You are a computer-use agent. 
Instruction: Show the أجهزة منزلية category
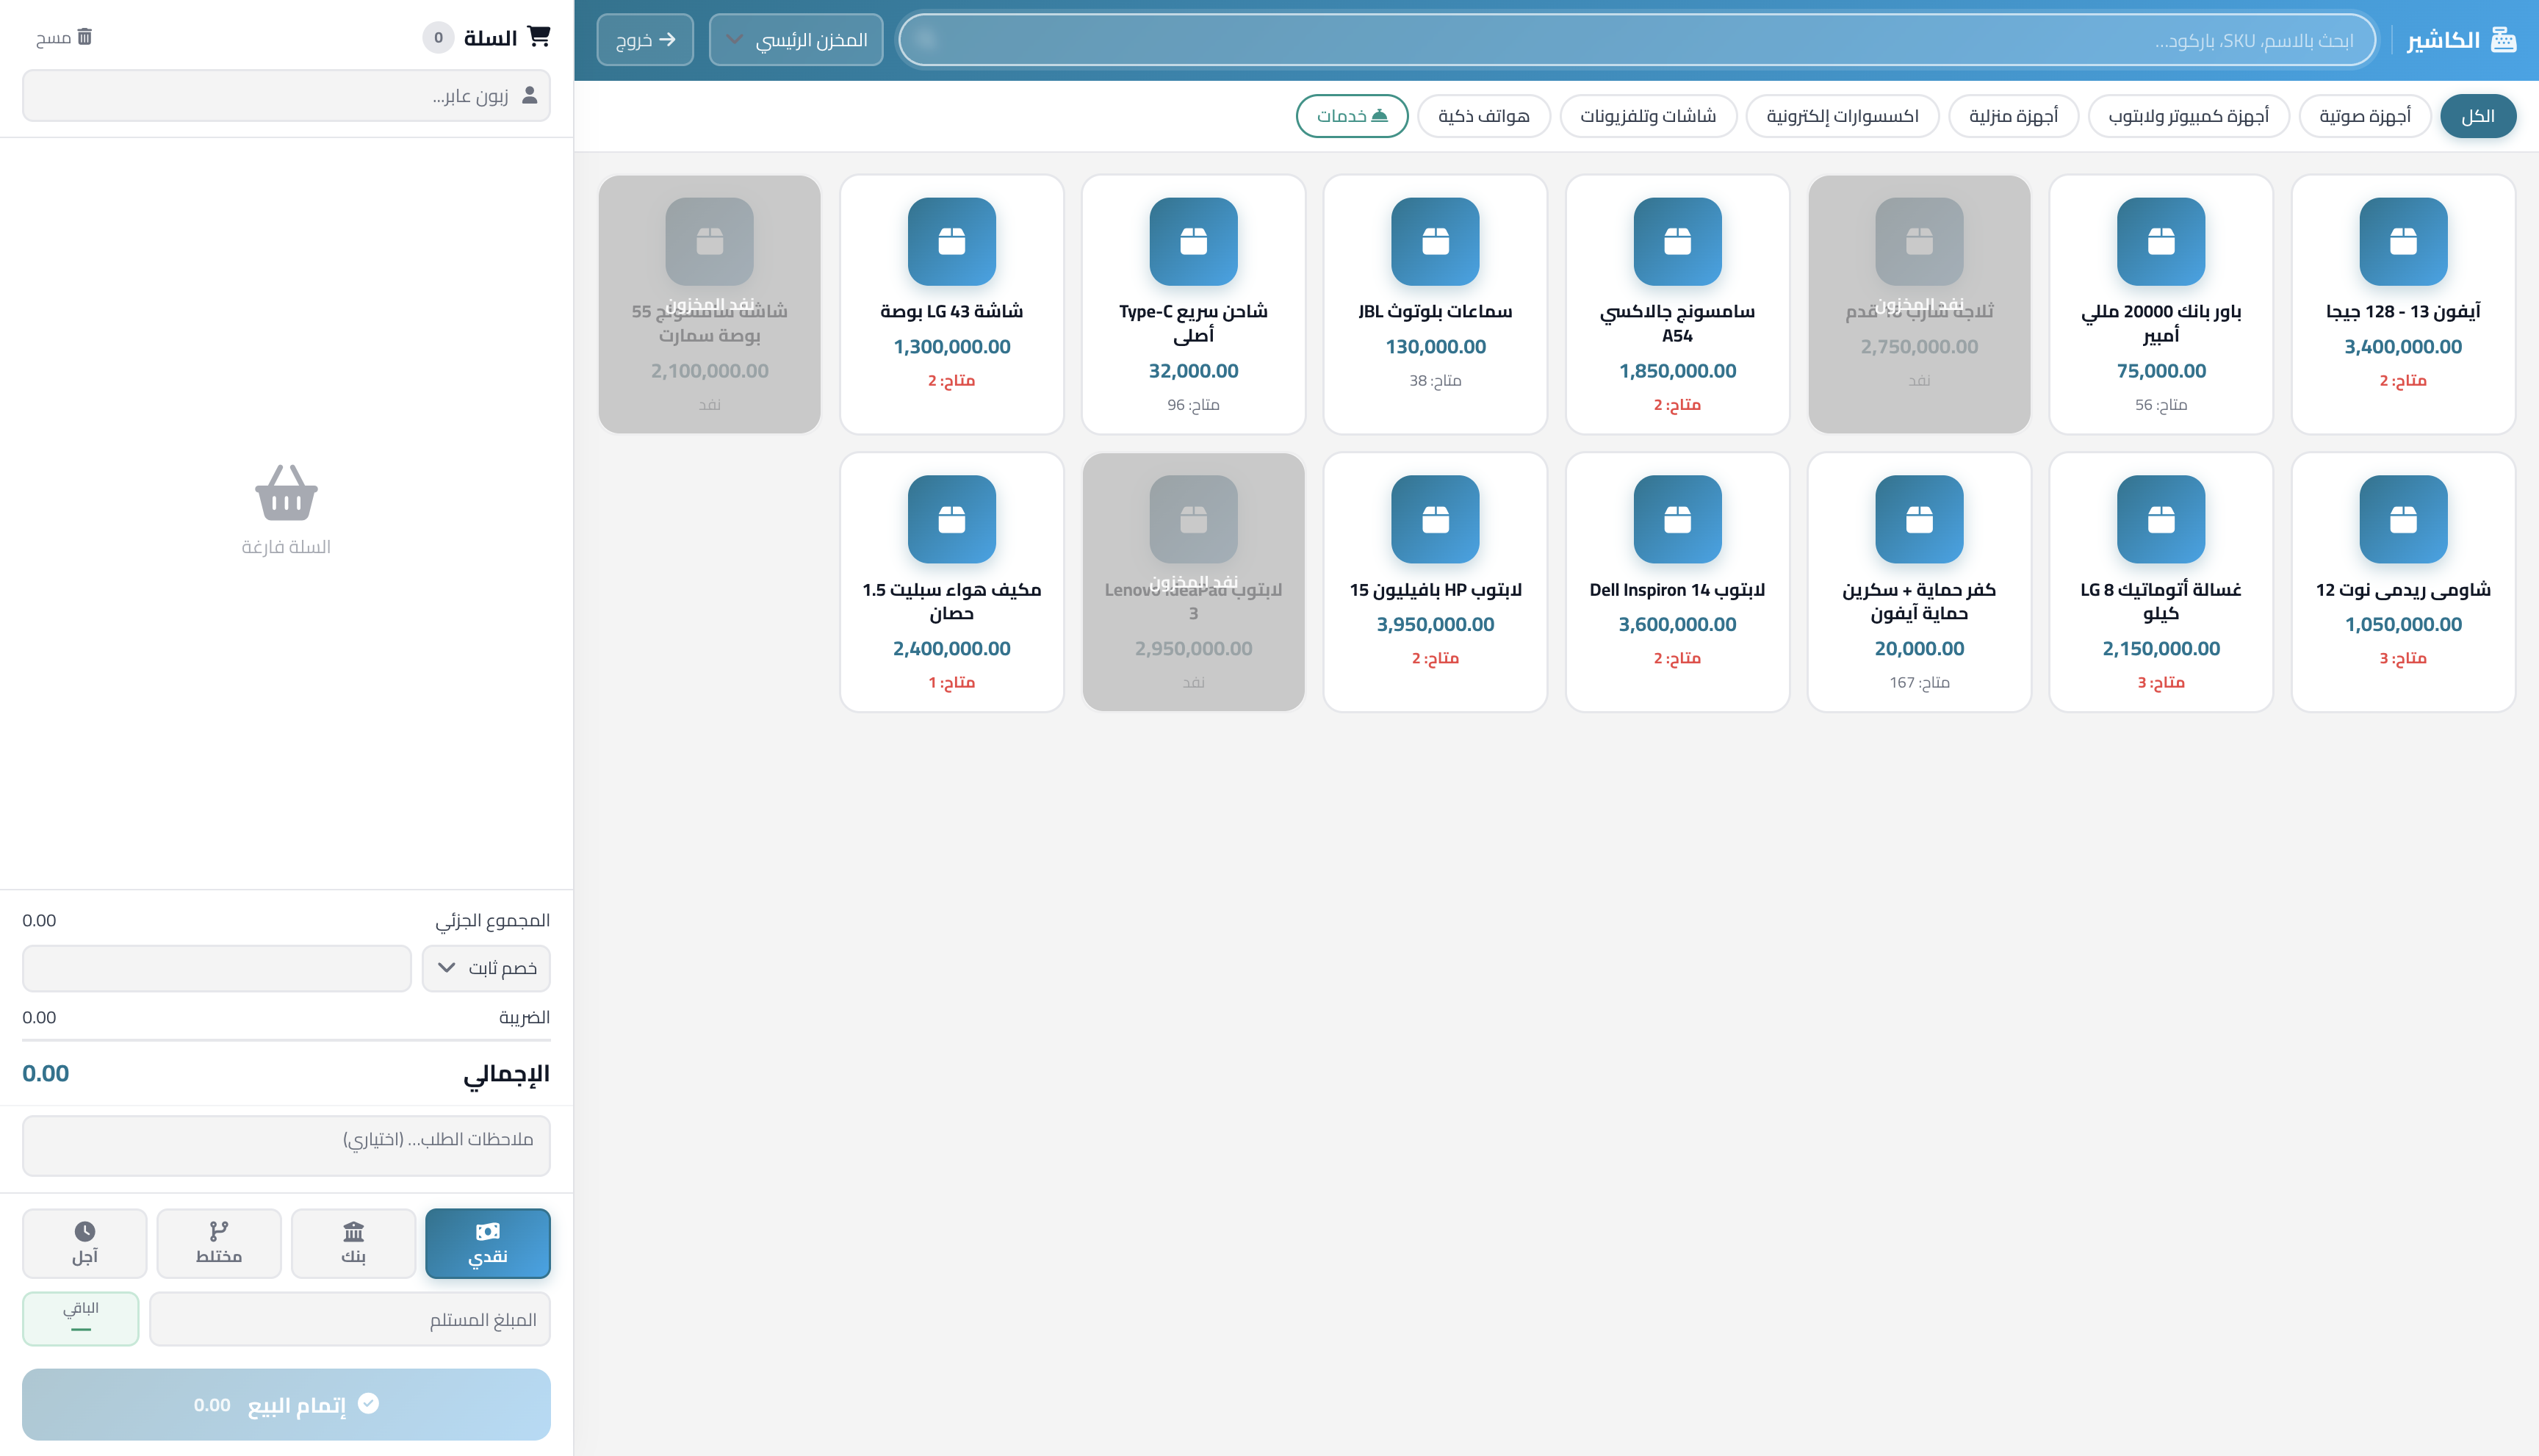pos(2013,116)
